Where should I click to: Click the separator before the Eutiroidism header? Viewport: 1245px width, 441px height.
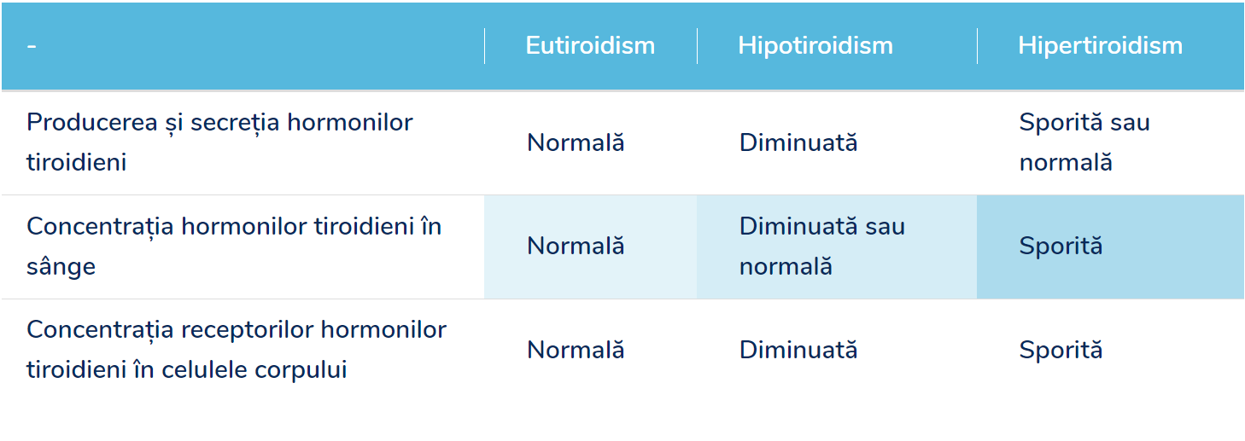point(484,46)
